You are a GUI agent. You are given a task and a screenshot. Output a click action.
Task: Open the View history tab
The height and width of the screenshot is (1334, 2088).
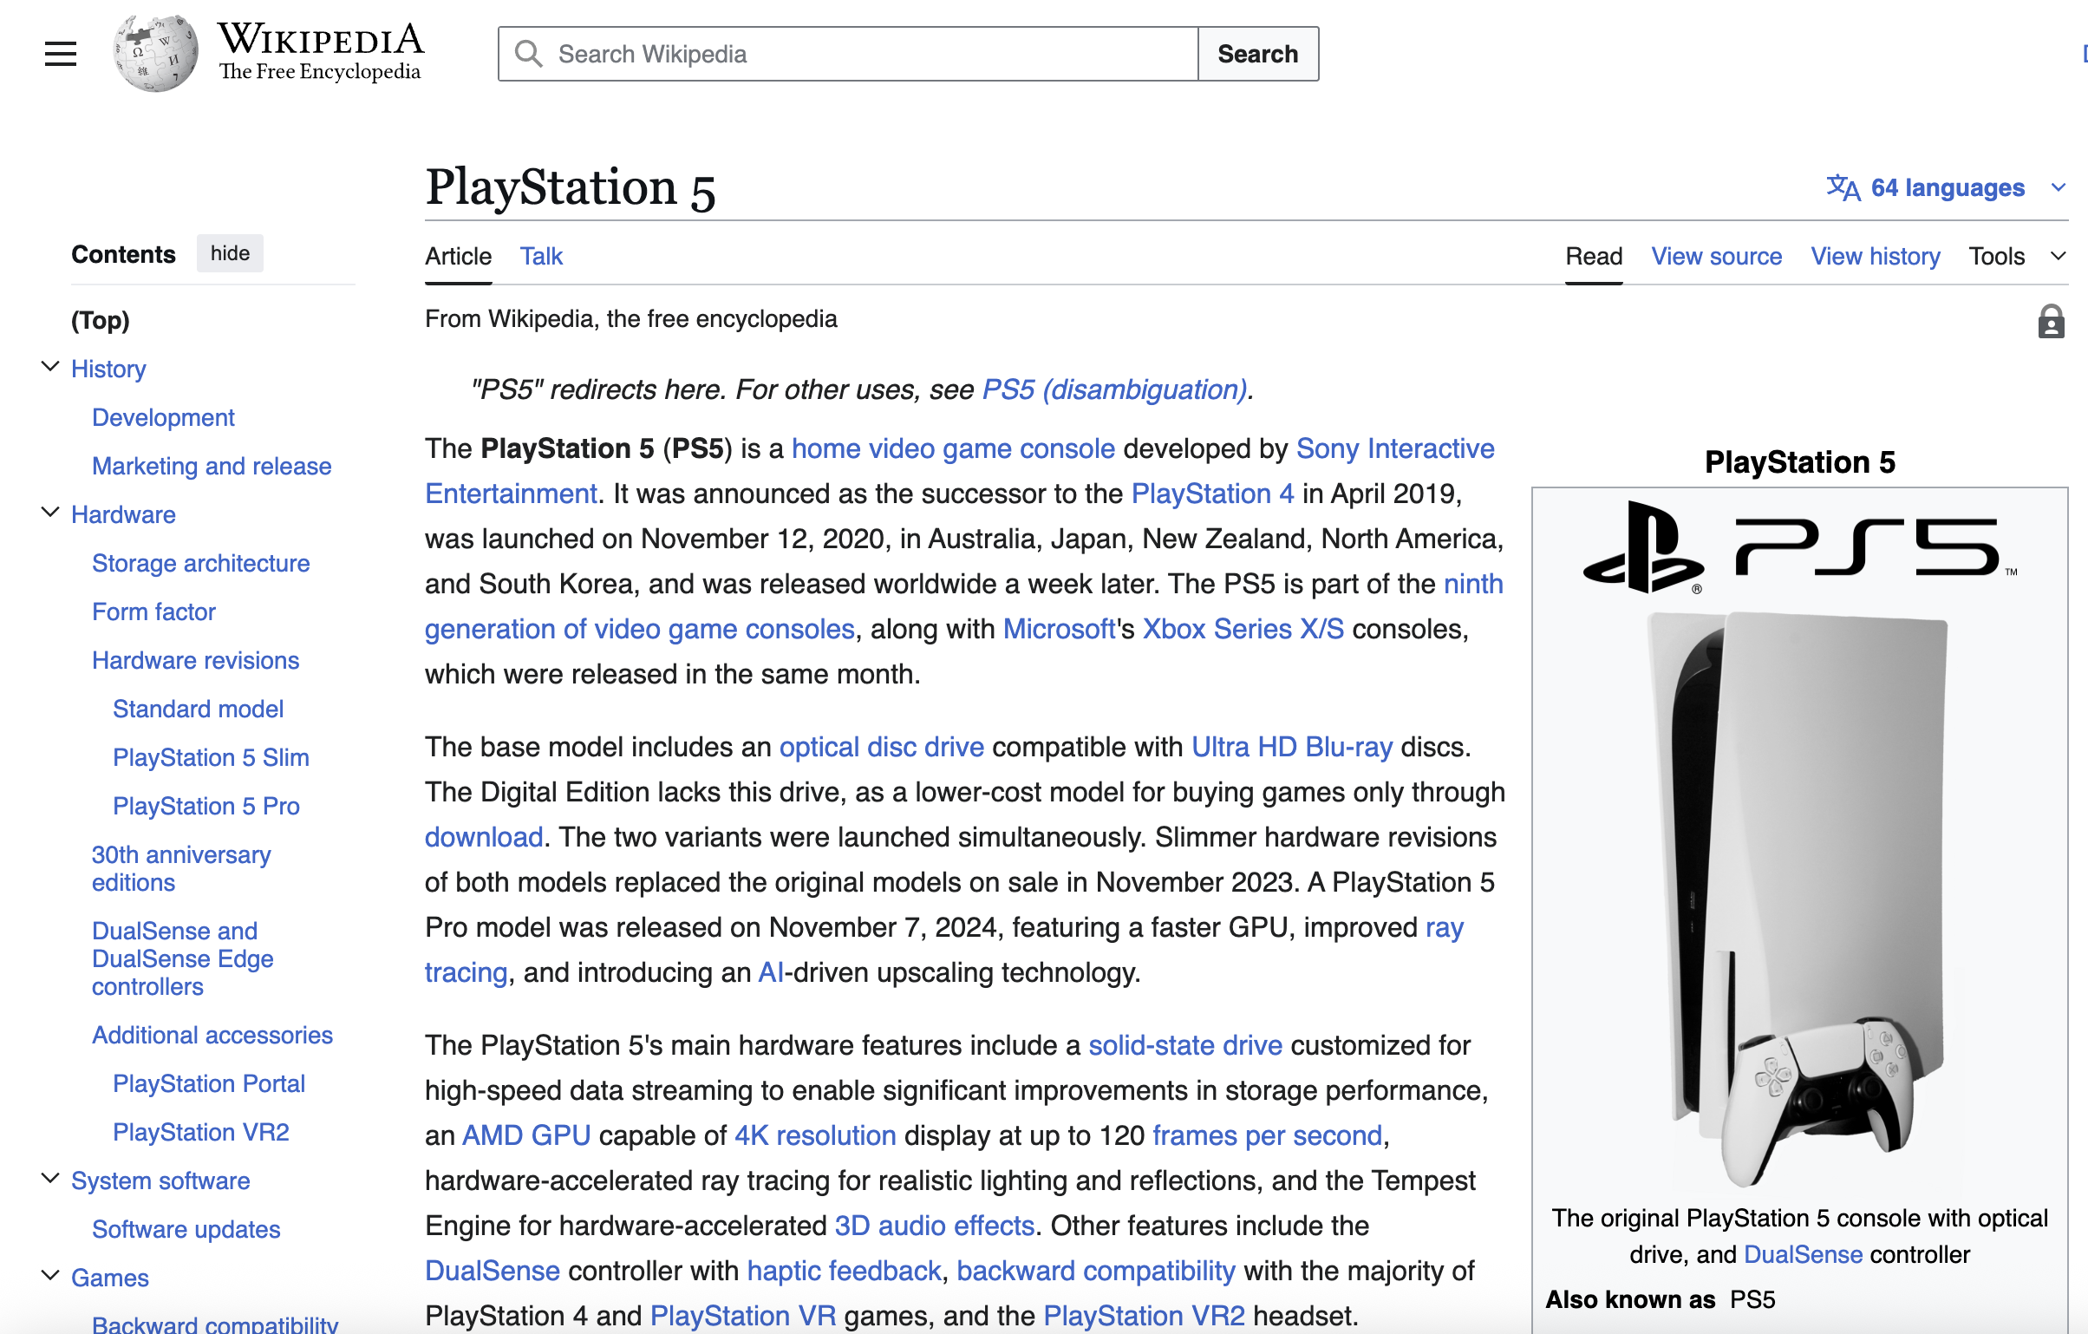pos(1875,256)
